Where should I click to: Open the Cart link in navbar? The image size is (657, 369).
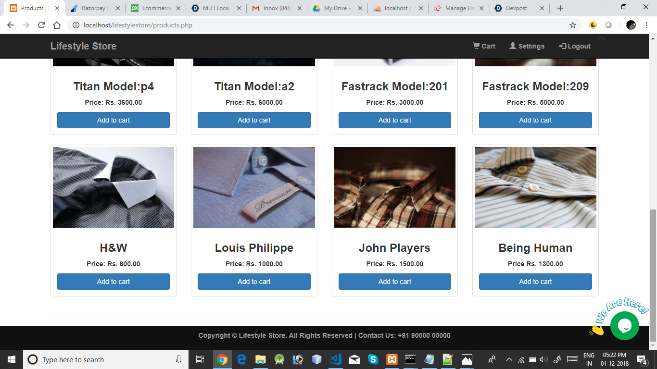pyautogui.click(x=484, y=46)
